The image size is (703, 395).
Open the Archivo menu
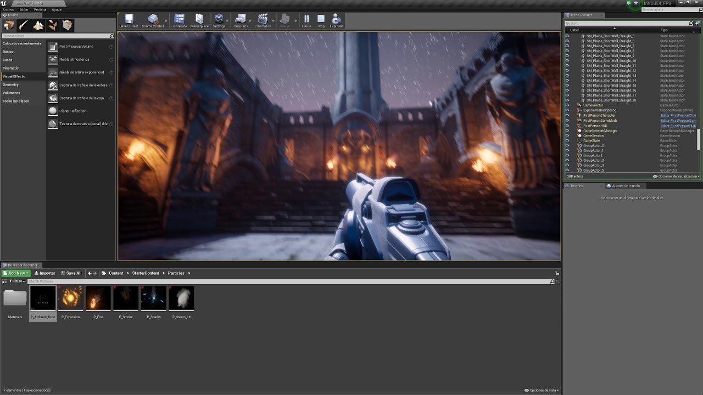pyautogui.click(x=8, y=9)
